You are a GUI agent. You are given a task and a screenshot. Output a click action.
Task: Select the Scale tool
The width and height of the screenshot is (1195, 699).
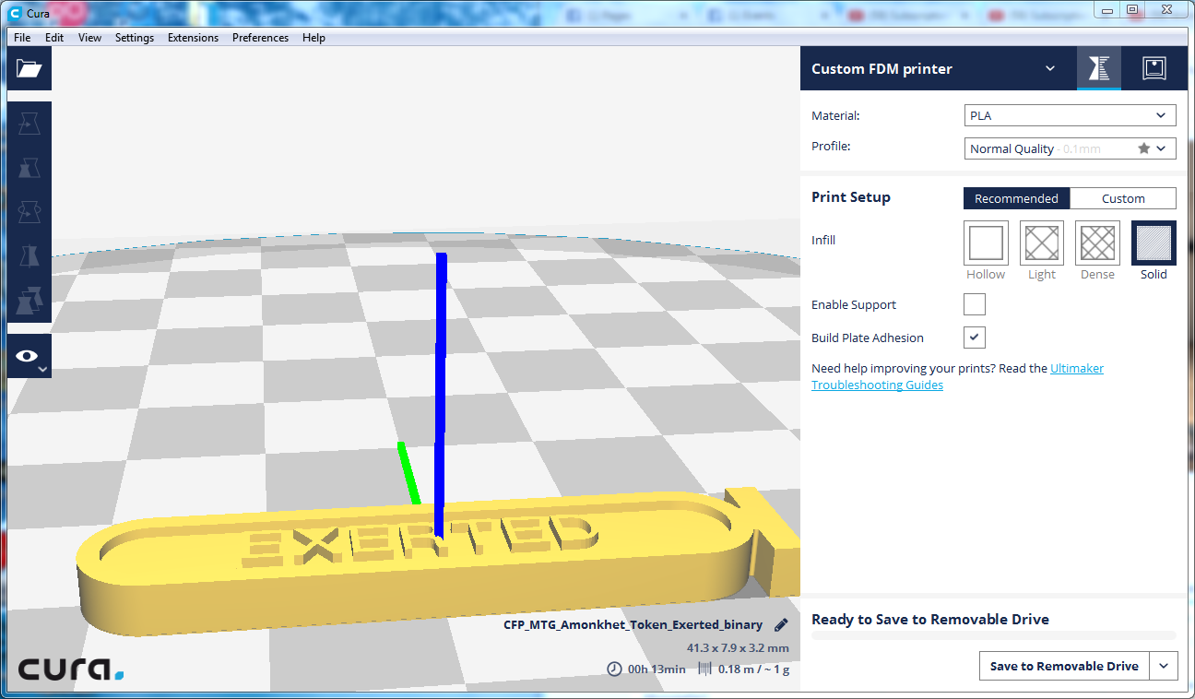tap(30, 168)
